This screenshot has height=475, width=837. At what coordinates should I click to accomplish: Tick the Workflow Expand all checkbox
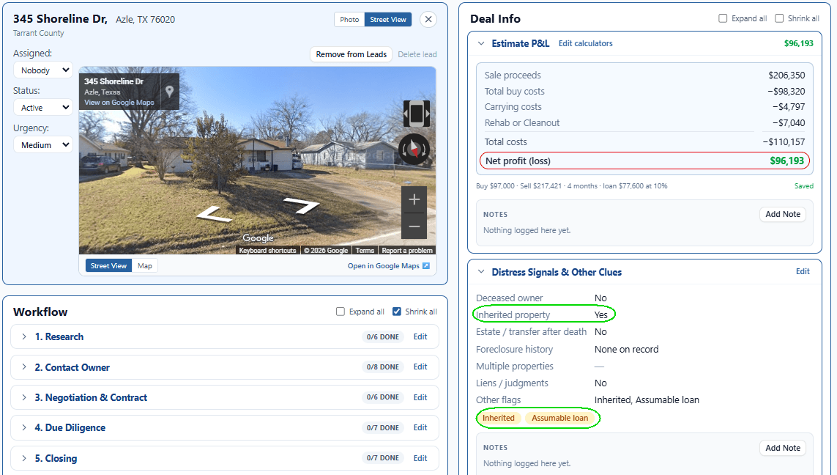(x=340, y=312)
